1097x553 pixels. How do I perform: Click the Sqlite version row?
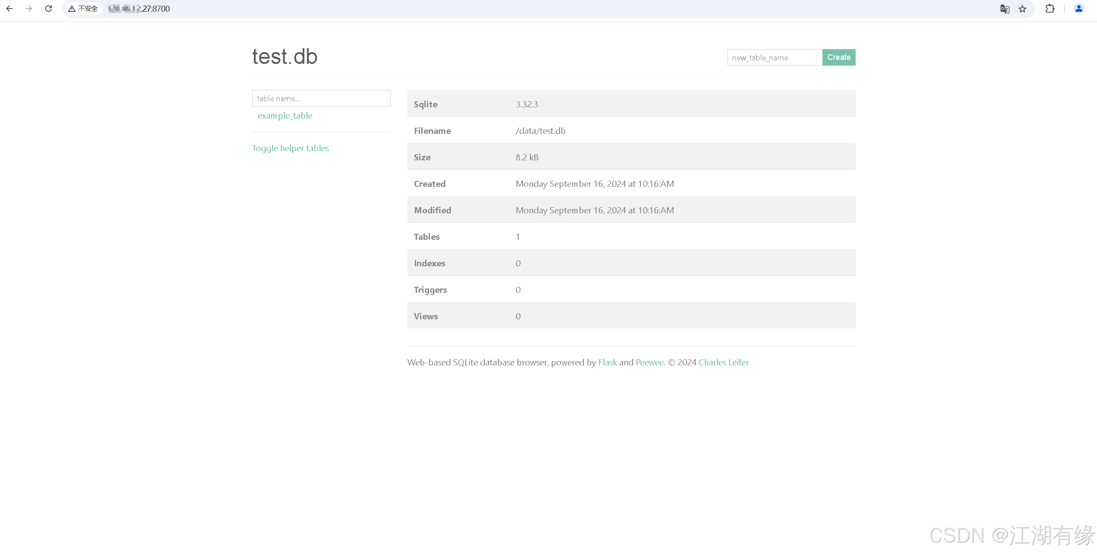click(631, 103)
